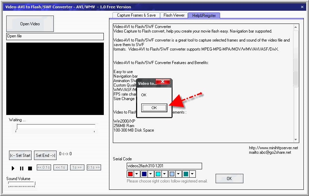This screenshot has width=309, height=196.
Task: Click the '<< 0.1s' step back button
Action: tap(44, 168)
